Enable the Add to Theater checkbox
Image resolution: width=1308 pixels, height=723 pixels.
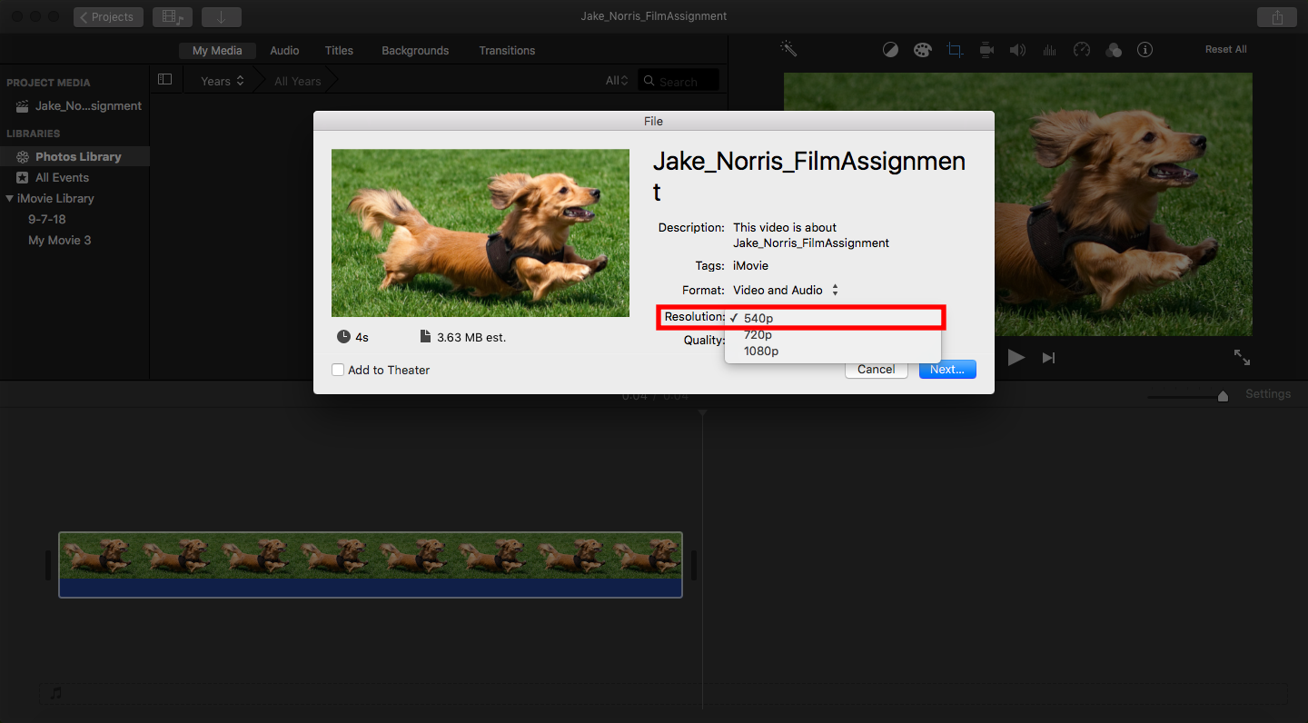pyautogui.click(x=338, y=370)
